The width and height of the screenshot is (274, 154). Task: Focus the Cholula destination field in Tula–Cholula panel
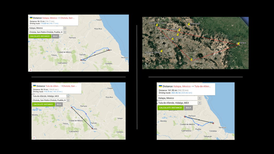coord(49,100)
